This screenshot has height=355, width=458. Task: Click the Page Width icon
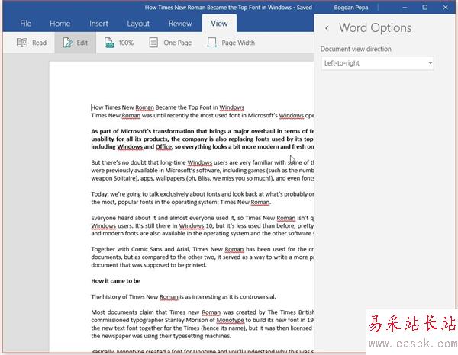point(211,43)
